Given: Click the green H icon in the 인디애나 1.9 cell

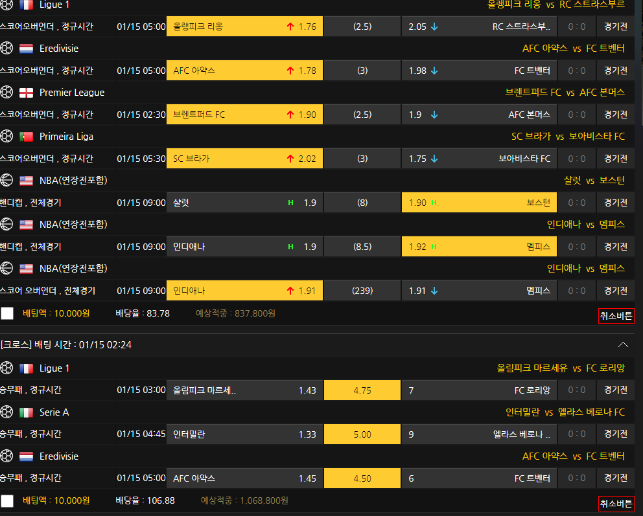Looking at the screenshot, I should tap(290, 247).
